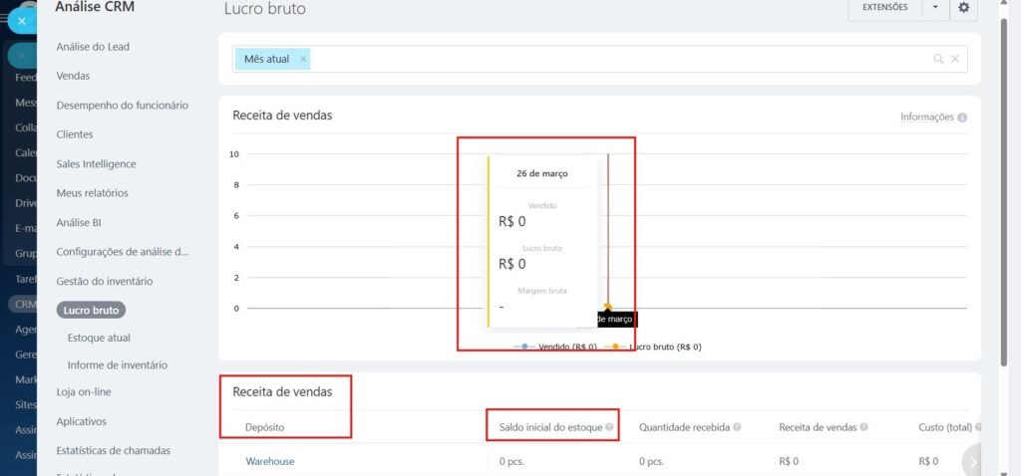Select Análise BI
Viewport: 1021px width, 476px height.
click(78, 222)
